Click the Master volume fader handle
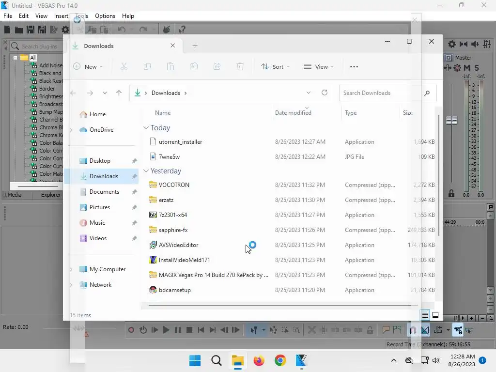This screenshot has width=496, height=372. point(451,120)
